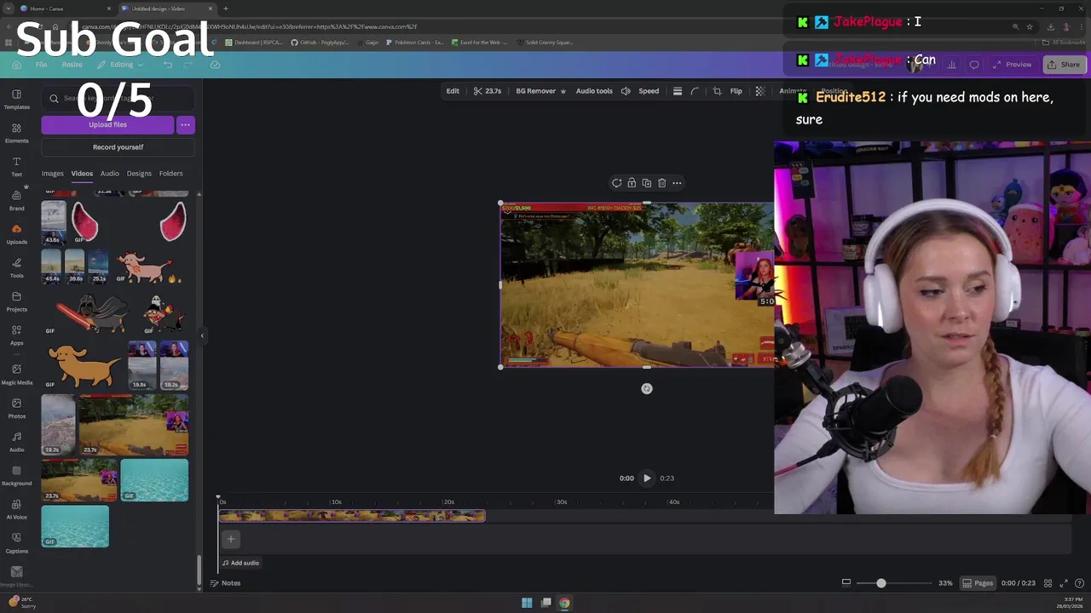Open the AI Voice sidebar panel
Screen dimensions: 1091x613
tap(16, 509)
